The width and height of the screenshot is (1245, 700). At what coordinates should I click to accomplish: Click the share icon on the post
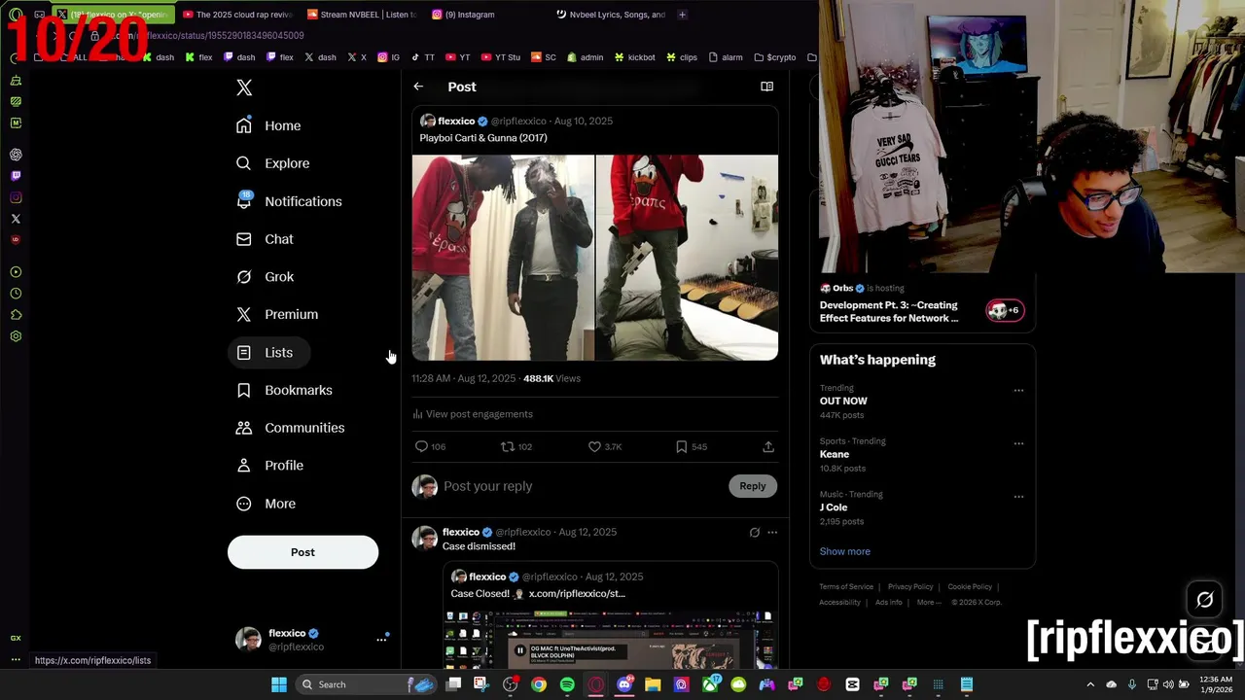coord(768,446)
